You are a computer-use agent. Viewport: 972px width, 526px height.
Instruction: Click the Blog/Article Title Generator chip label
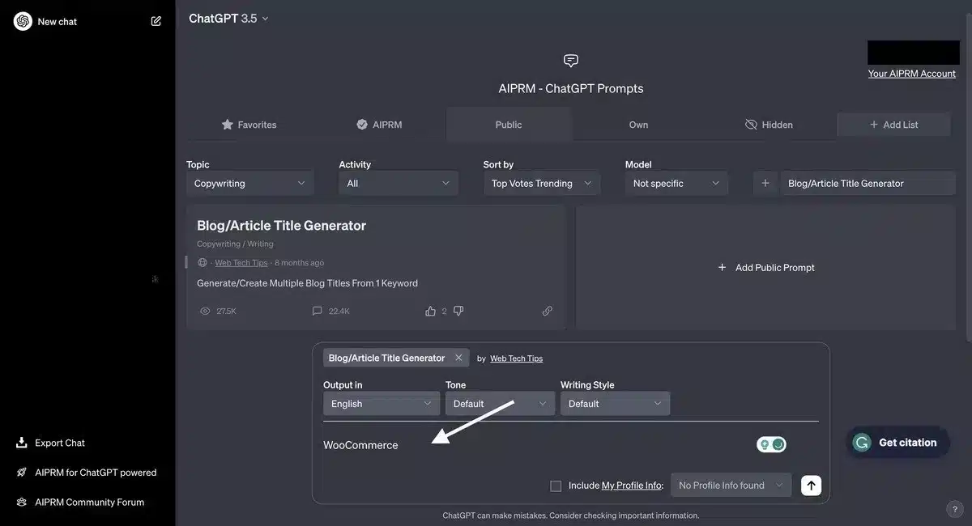click(386, 358)
